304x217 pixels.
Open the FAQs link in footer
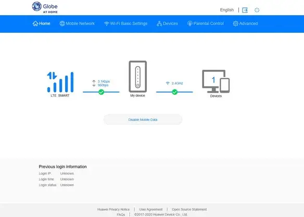[x=121, y=215]
